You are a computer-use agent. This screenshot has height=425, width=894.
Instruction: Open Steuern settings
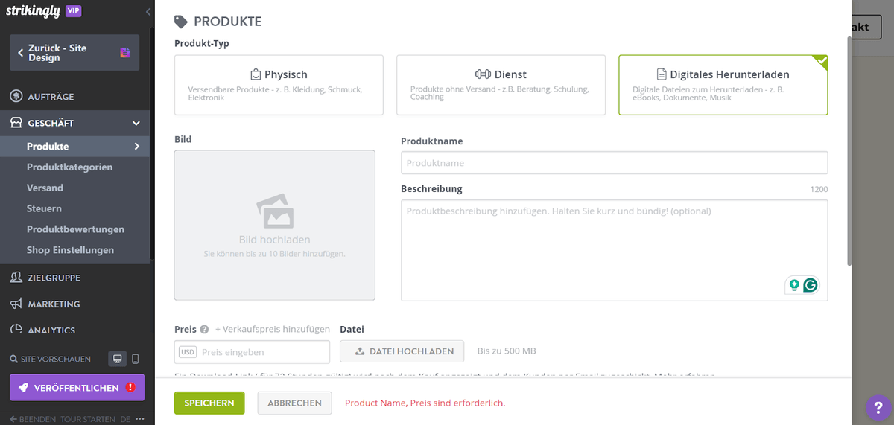44,209
